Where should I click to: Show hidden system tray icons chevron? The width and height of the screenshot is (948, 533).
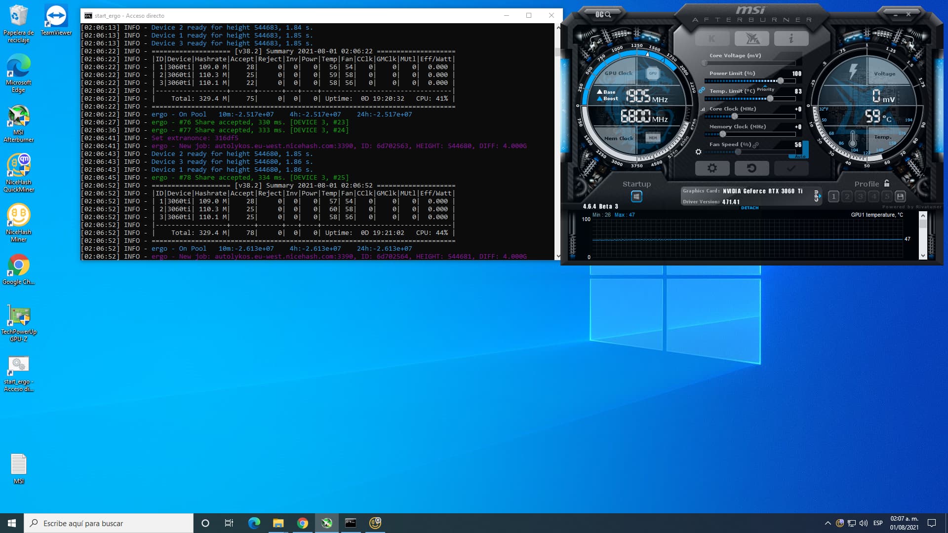pos(828,523)
